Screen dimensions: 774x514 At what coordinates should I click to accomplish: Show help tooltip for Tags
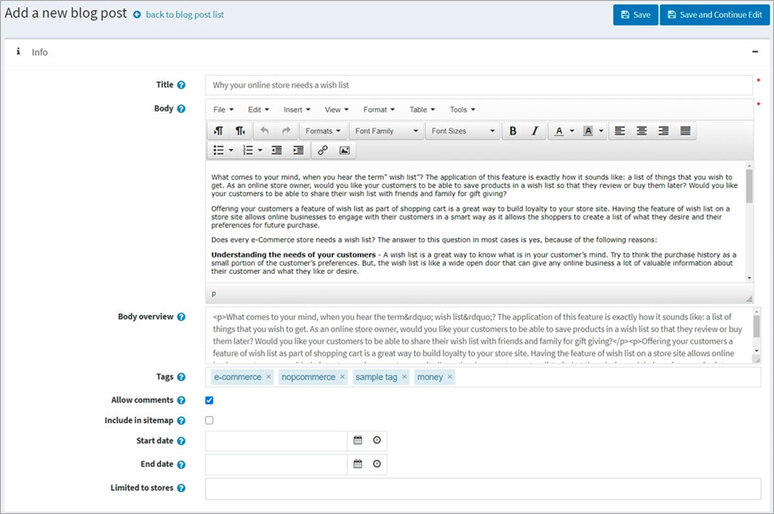(181, 377)
